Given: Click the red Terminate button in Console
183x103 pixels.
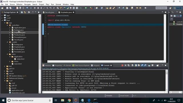Looking at the screenshot, I should 122,66.
